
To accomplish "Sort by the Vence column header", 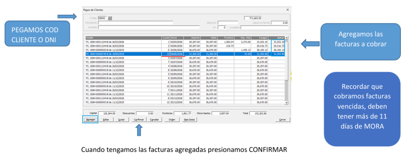I will [177, 38].
